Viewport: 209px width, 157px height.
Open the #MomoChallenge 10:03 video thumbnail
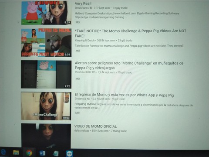click(x=46, y=106)
